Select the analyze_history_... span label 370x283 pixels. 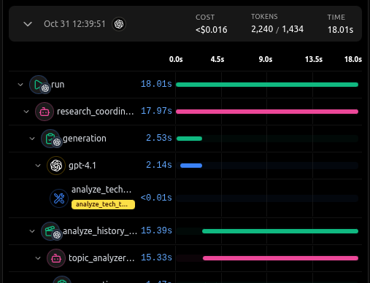tap(100, 231)
